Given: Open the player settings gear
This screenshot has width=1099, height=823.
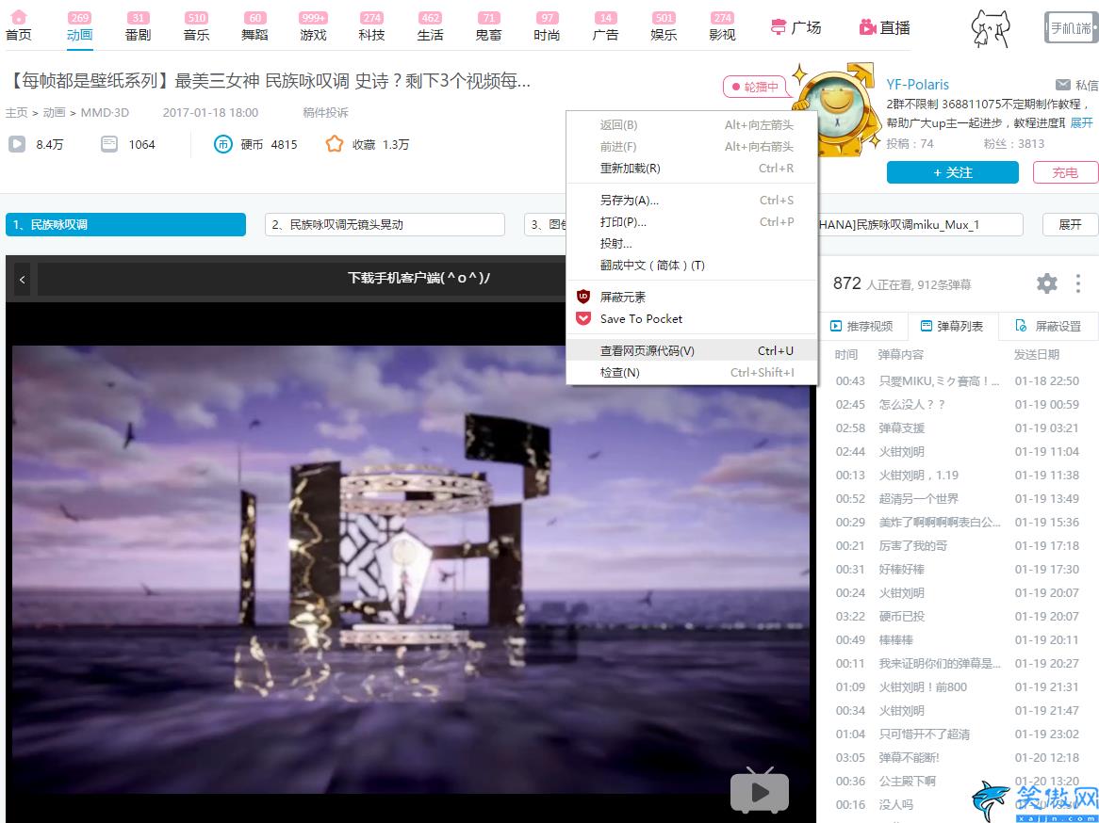Looking at the screenshot, I should [1046, 283].
